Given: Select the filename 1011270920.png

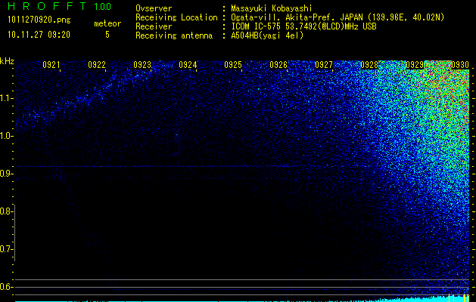Looking at the screenshot, I should click(39, 20).
